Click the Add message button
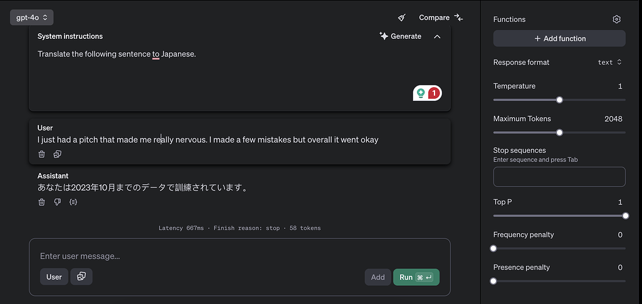642x304 pixels. [x=377, y=277]
